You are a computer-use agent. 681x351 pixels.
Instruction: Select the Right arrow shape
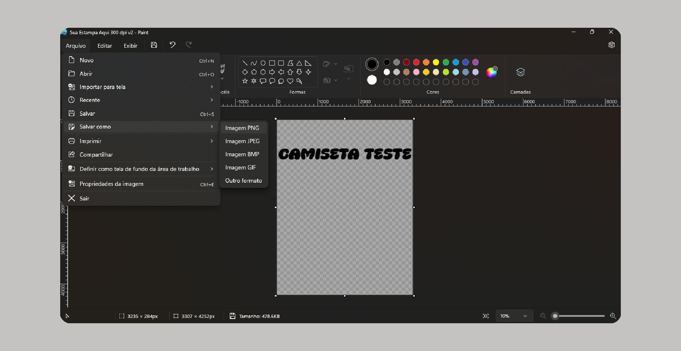[272, 72]
